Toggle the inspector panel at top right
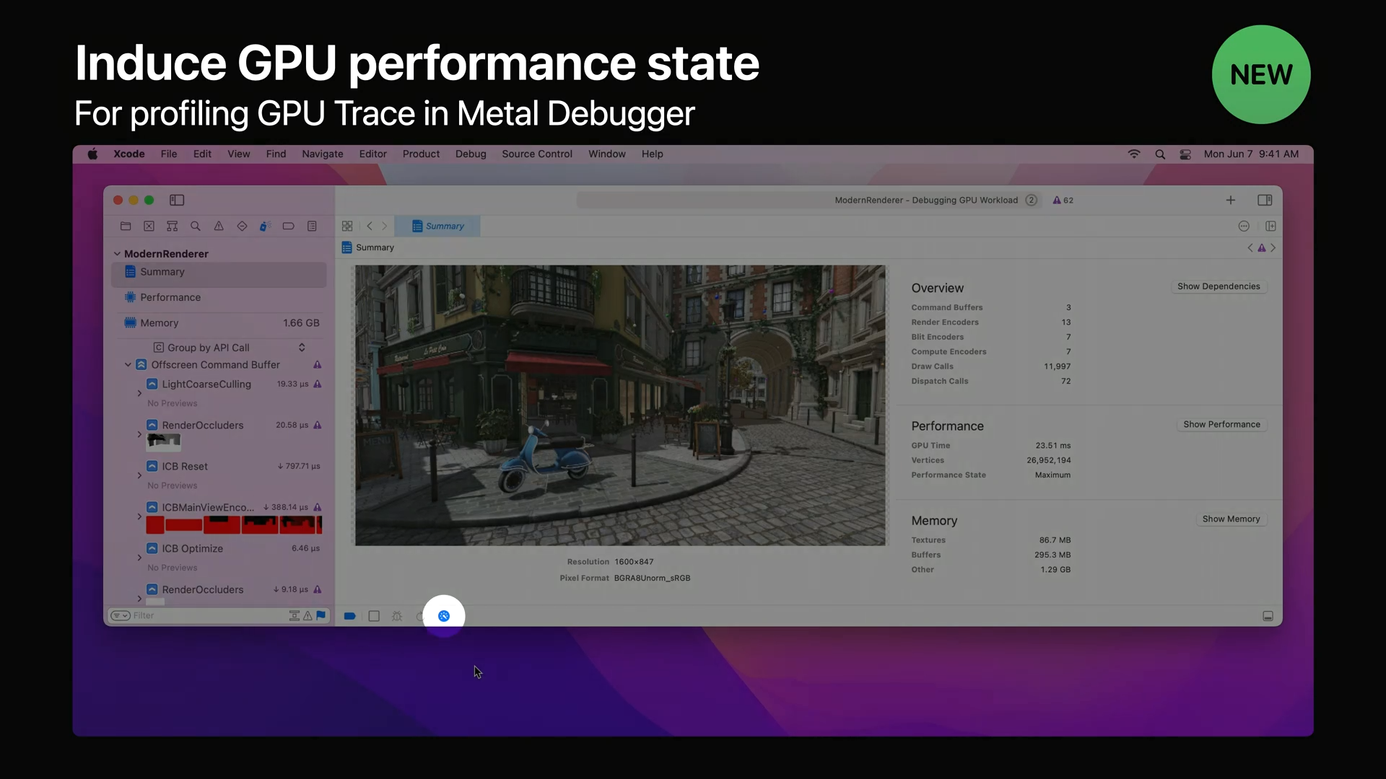The width and height of the screenshot is (1386, 779). click(1265, 200)
